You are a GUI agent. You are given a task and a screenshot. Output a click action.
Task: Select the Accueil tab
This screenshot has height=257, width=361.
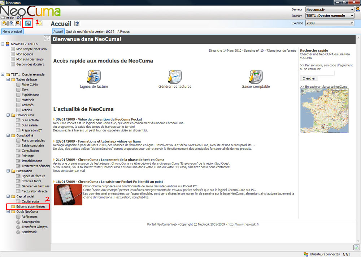(x=58, y=31)
